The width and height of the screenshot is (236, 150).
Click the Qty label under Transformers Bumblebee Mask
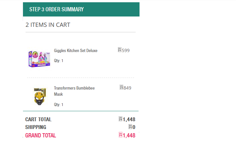tap(59, 105)
